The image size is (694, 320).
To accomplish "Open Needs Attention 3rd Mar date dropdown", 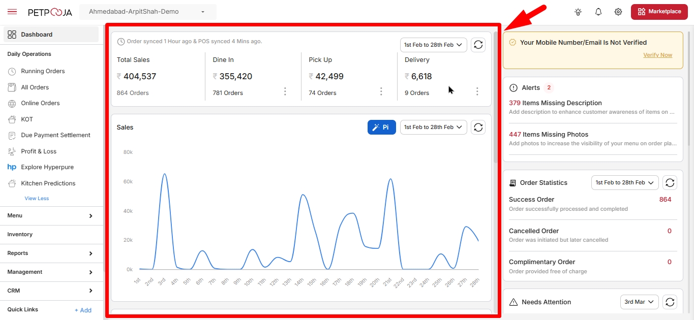I will coord(640,302).
